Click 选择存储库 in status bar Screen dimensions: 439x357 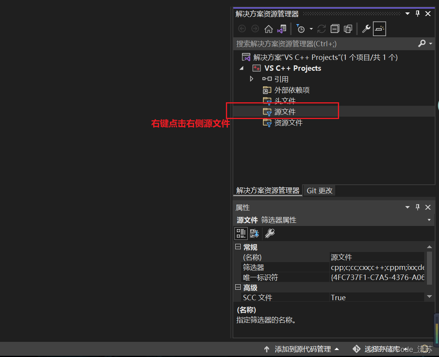click(382, 349)
